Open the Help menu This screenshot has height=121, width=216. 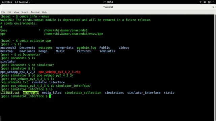pyautogui.click(x=45, y=12)
